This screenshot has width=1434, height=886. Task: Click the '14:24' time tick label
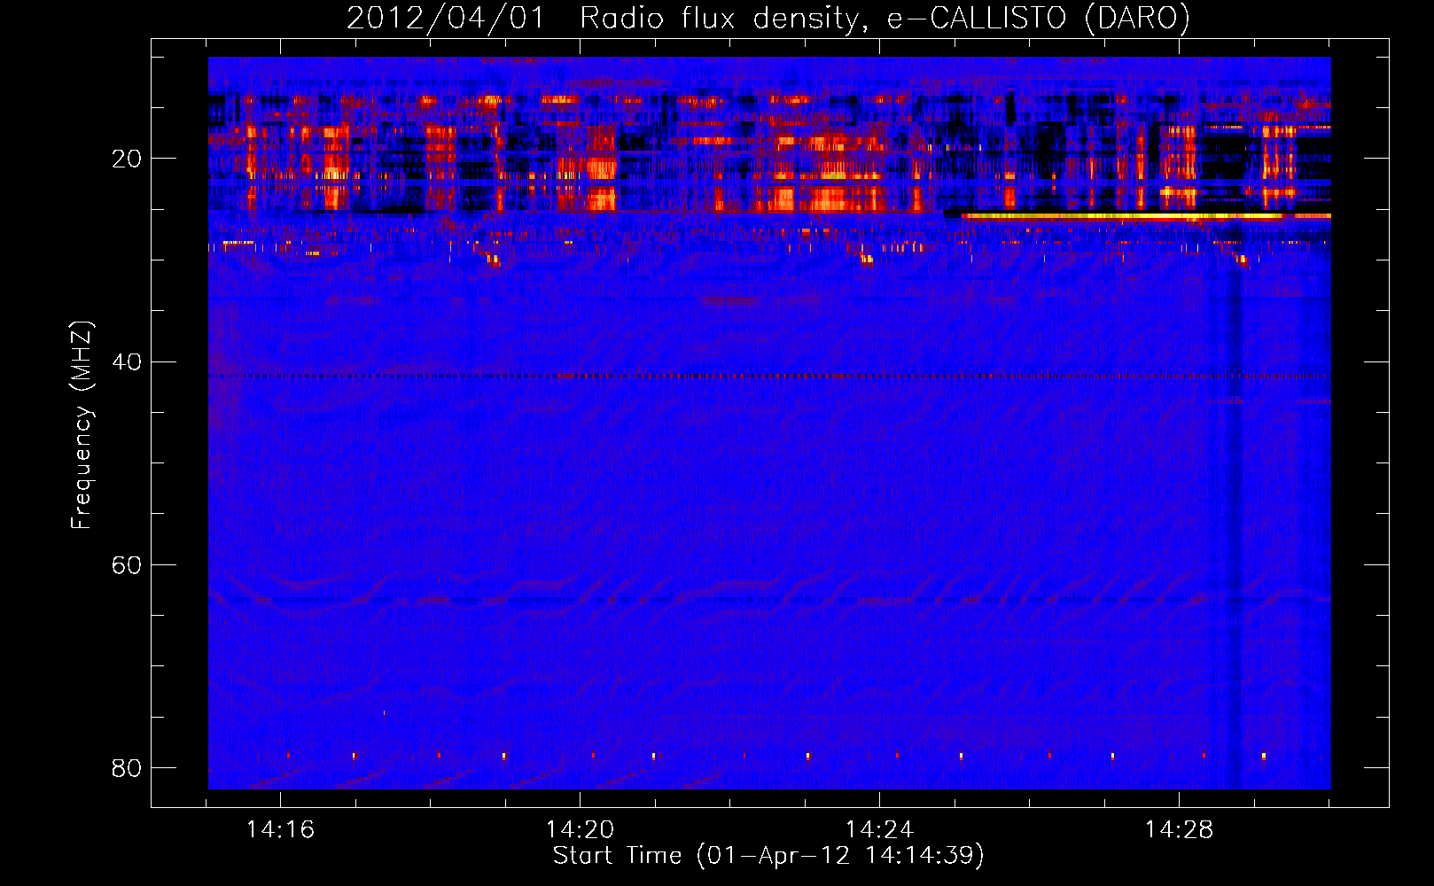tap(879, 830)
